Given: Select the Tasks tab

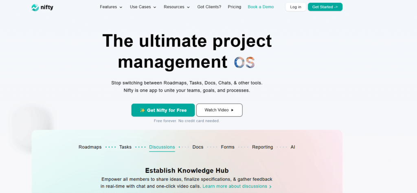Looking at the screenshot, I should [x=125, y=147].
